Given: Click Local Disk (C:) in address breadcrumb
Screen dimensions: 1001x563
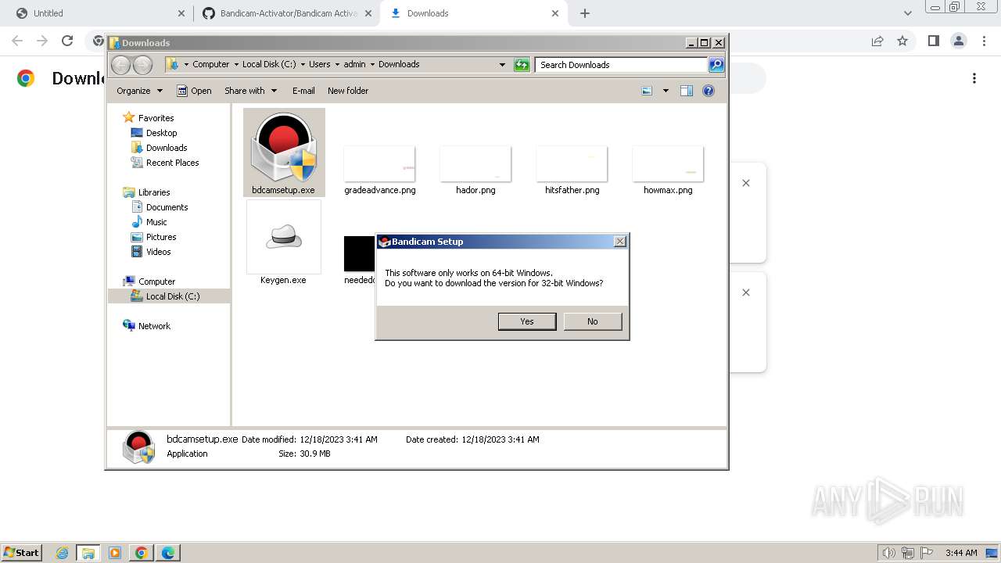Looking at the screenshot, I should coord(269,64).
